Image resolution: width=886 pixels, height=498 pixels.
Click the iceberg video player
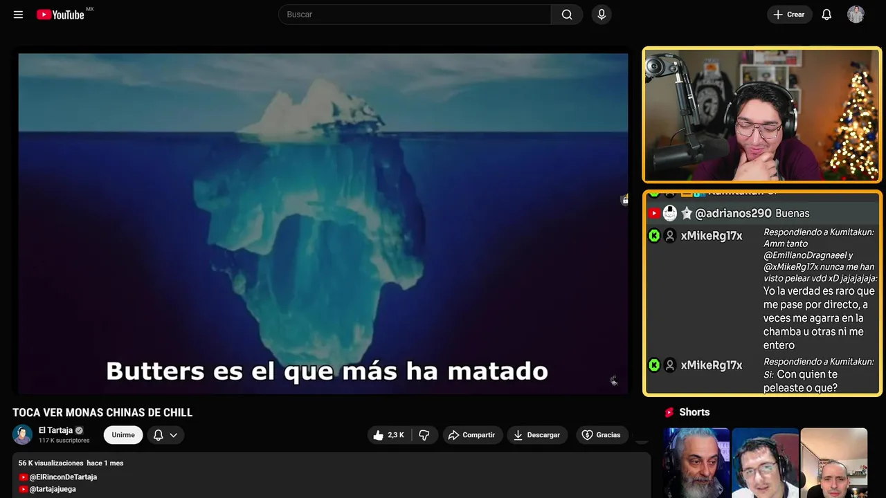pyautogui.click(x=323, y=223)
